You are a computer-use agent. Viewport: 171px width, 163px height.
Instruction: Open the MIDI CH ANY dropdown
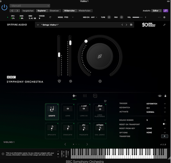click(x=94, y=17)
